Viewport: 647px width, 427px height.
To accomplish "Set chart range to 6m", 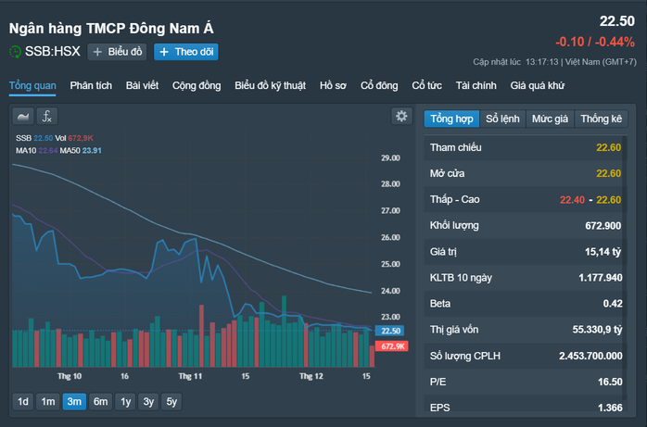I will click(100, 401).
